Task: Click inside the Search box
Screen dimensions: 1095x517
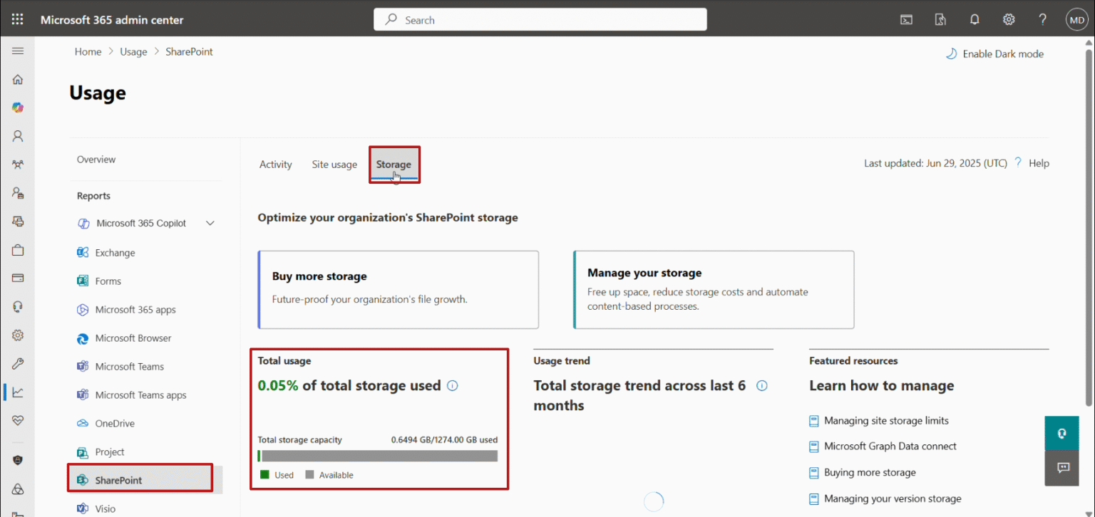Action: 540,19
